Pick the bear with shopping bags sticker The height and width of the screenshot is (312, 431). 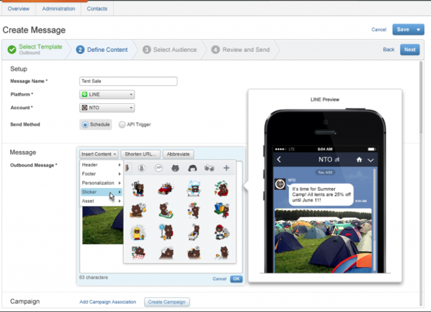(x=222, y=210)
